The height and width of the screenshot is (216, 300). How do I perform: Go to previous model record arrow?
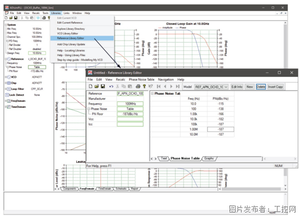(x=165, y=86)
